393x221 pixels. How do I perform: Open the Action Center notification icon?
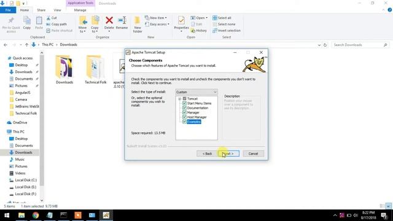[x=384, y=215]
